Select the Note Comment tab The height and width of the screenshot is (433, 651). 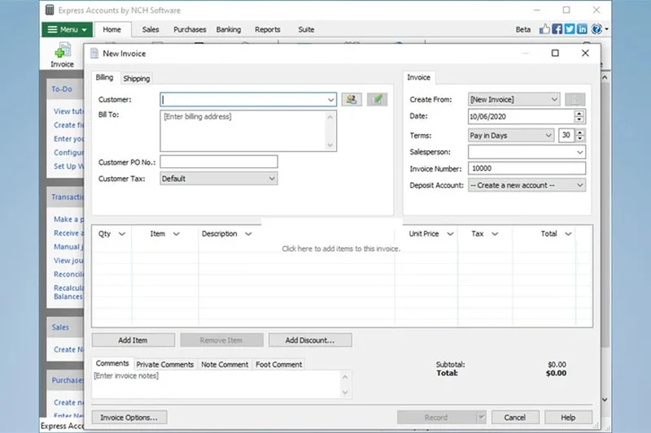point(225,364)
